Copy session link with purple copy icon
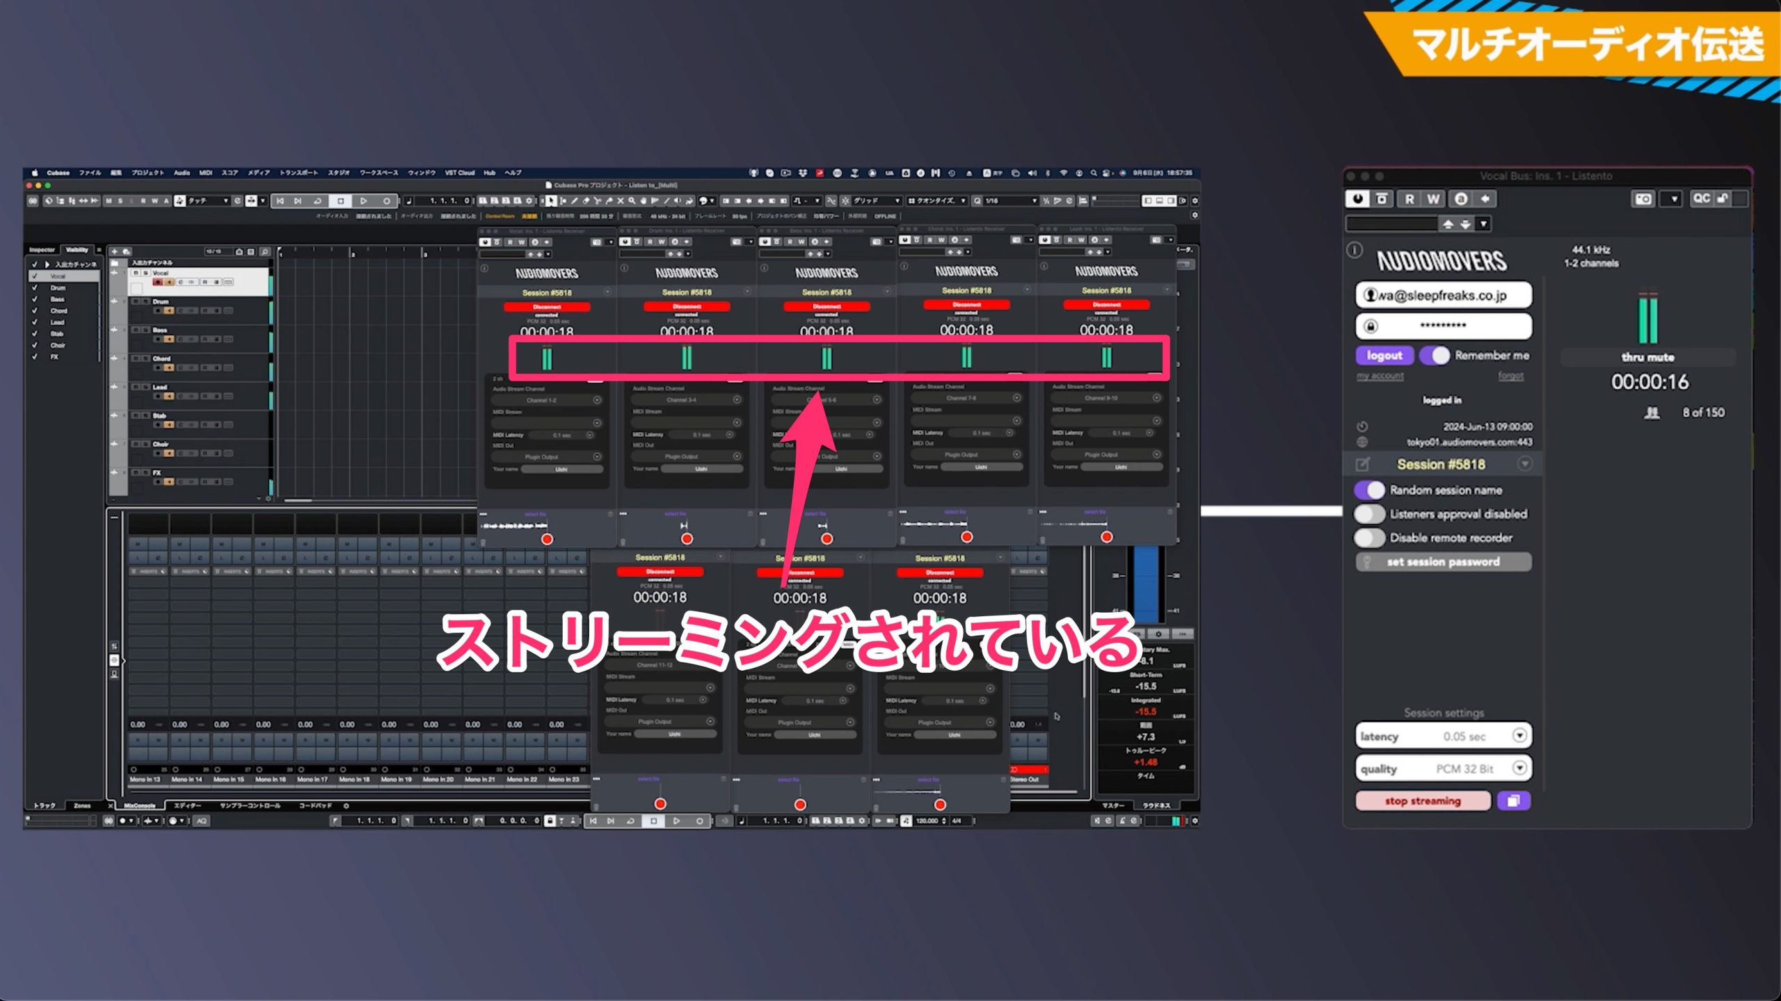Viewport: 1781px width, 1001px height. (1513, 801)
